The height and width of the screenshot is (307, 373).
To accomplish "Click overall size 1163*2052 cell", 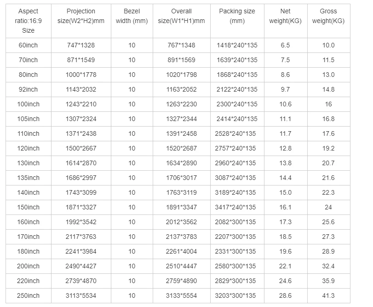I will point(181,89).
